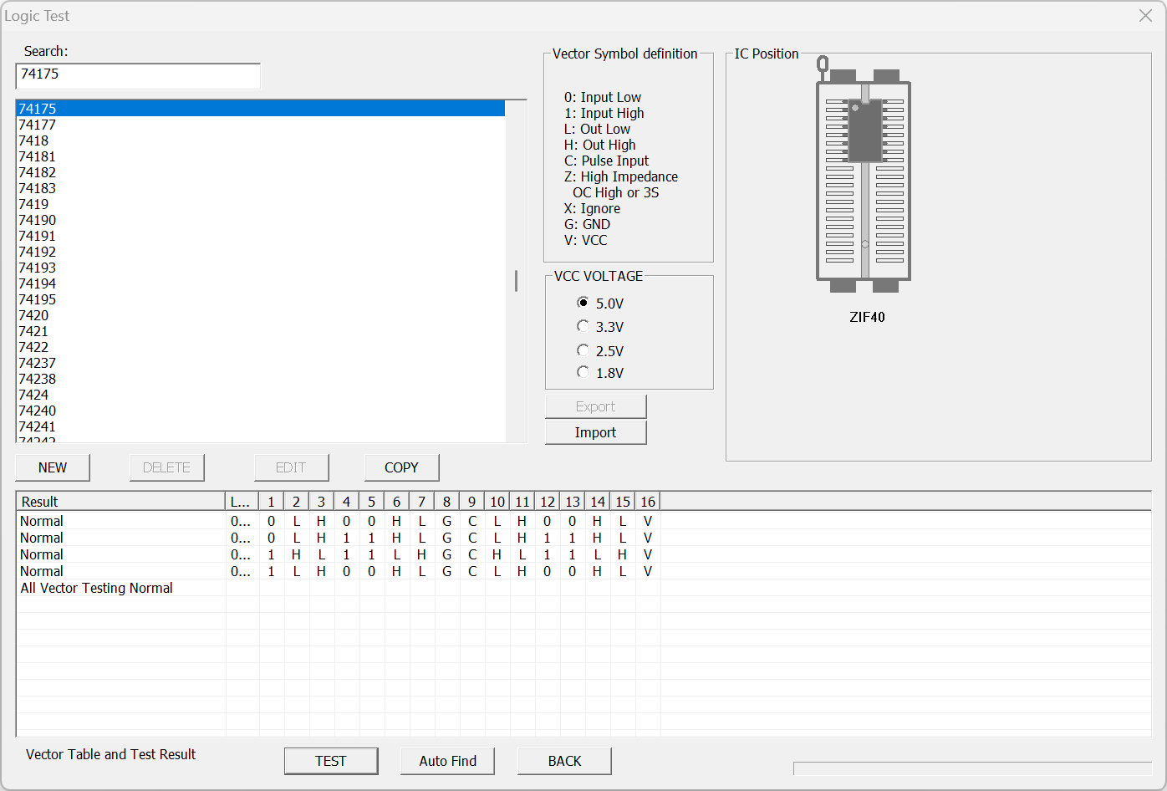Click the pin 9 column header
The height and width of the screenshot is (791, 1167).
tap(472, 502)
